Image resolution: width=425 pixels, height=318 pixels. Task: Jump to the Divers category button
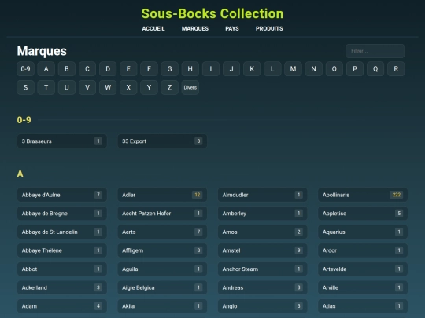[x=190, y=87]
